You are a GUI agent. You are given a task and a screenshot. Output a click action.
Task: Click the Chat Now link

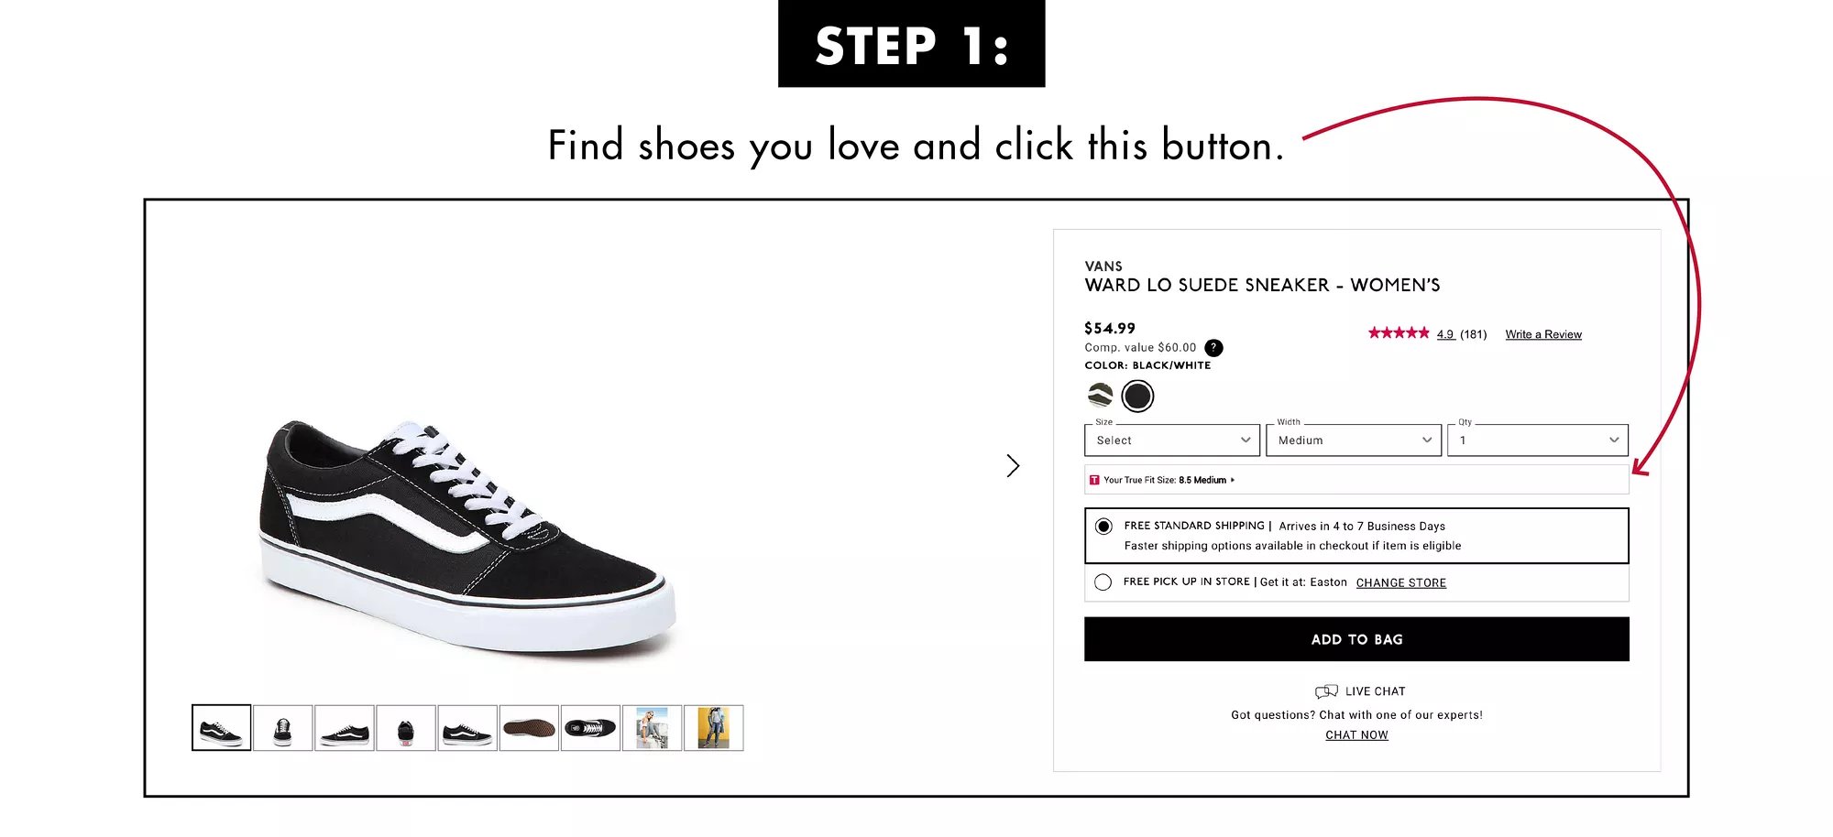point(1356,735)
